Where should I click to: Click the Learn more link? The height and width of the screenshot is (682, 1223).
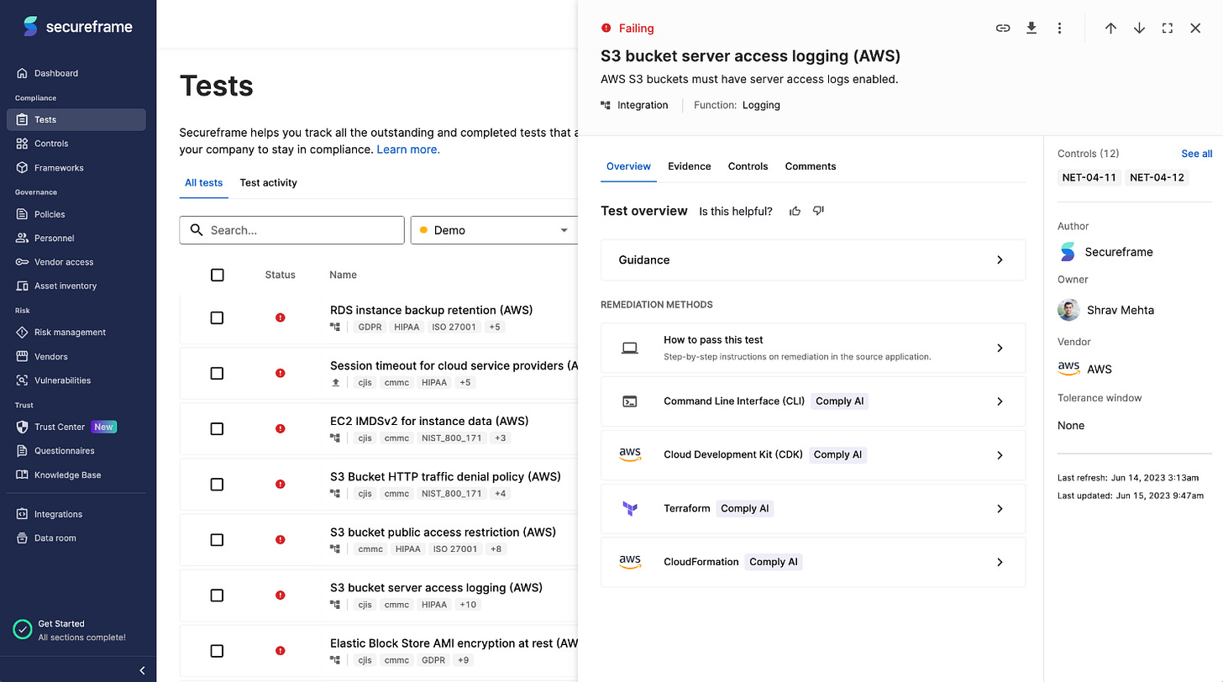pos(408,150)
